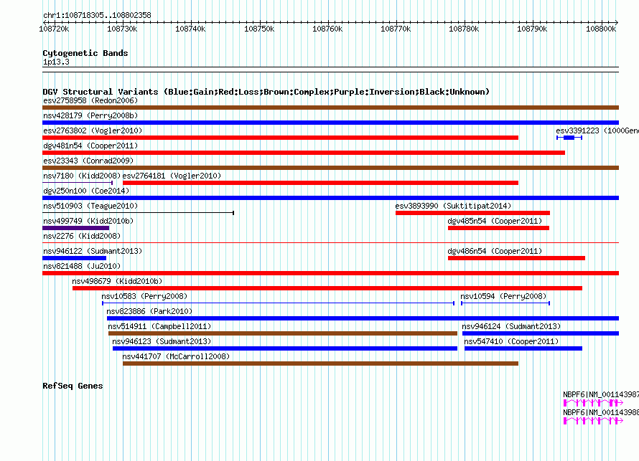Click the 108770k ruler tick label

pyautogui.click(x=396, y=29)
